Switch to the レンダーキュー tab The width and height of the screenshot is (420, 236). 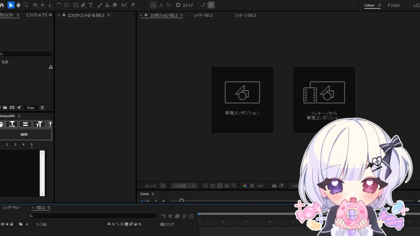[x=12, y=207]
